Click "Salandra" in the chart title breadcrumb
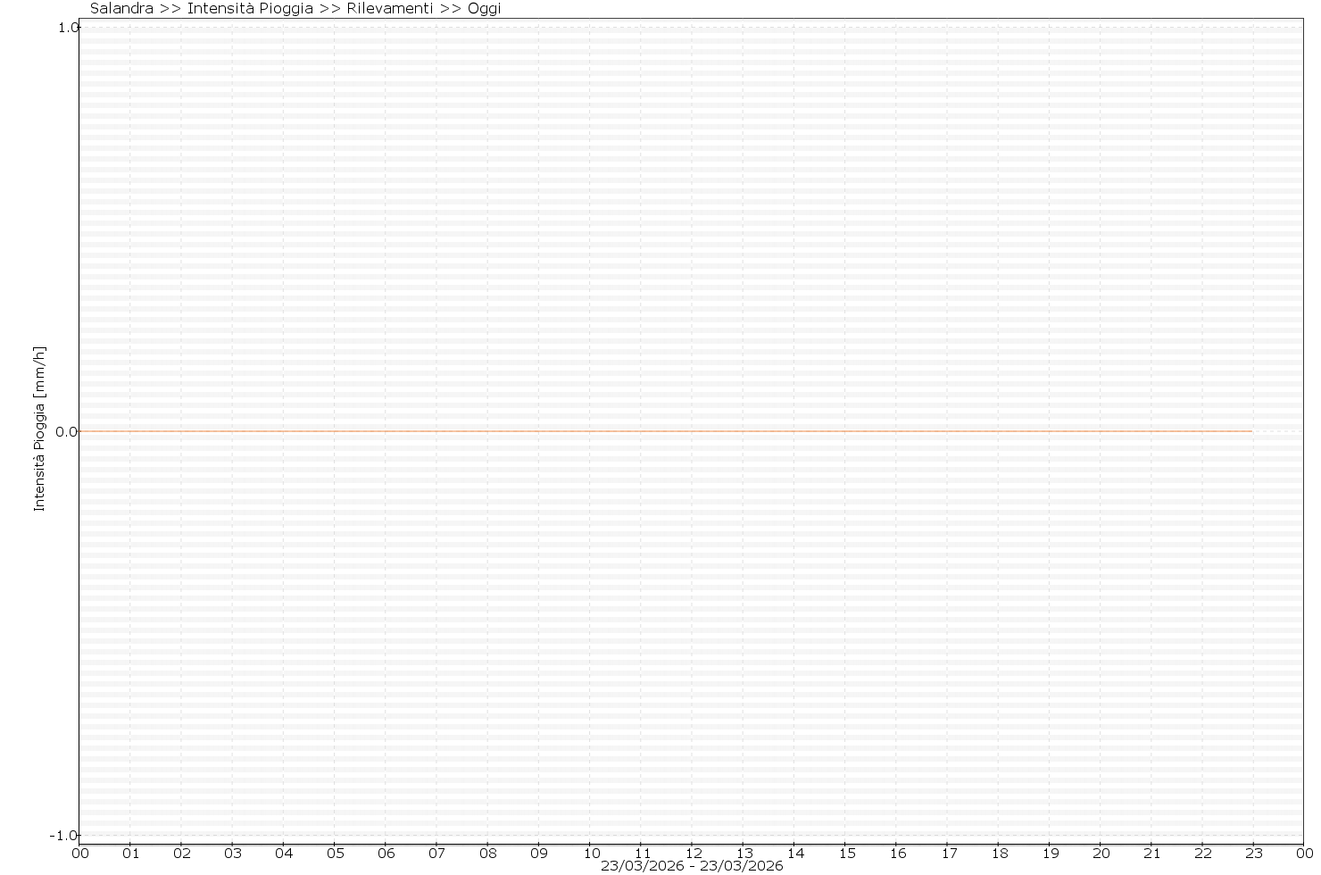1321x875 pixels. pos(121,9)
